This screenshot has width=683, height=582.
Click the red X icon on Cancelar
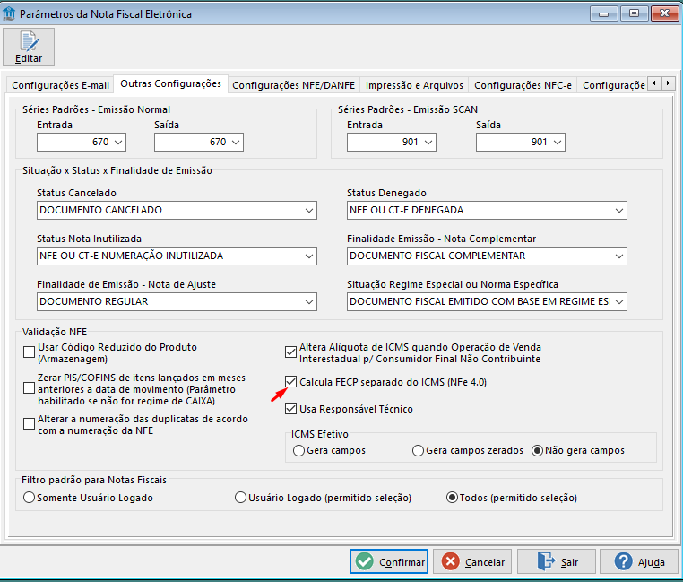tap(450, 561)
